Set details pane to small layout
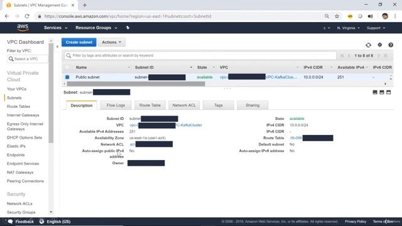 (375, 92)
